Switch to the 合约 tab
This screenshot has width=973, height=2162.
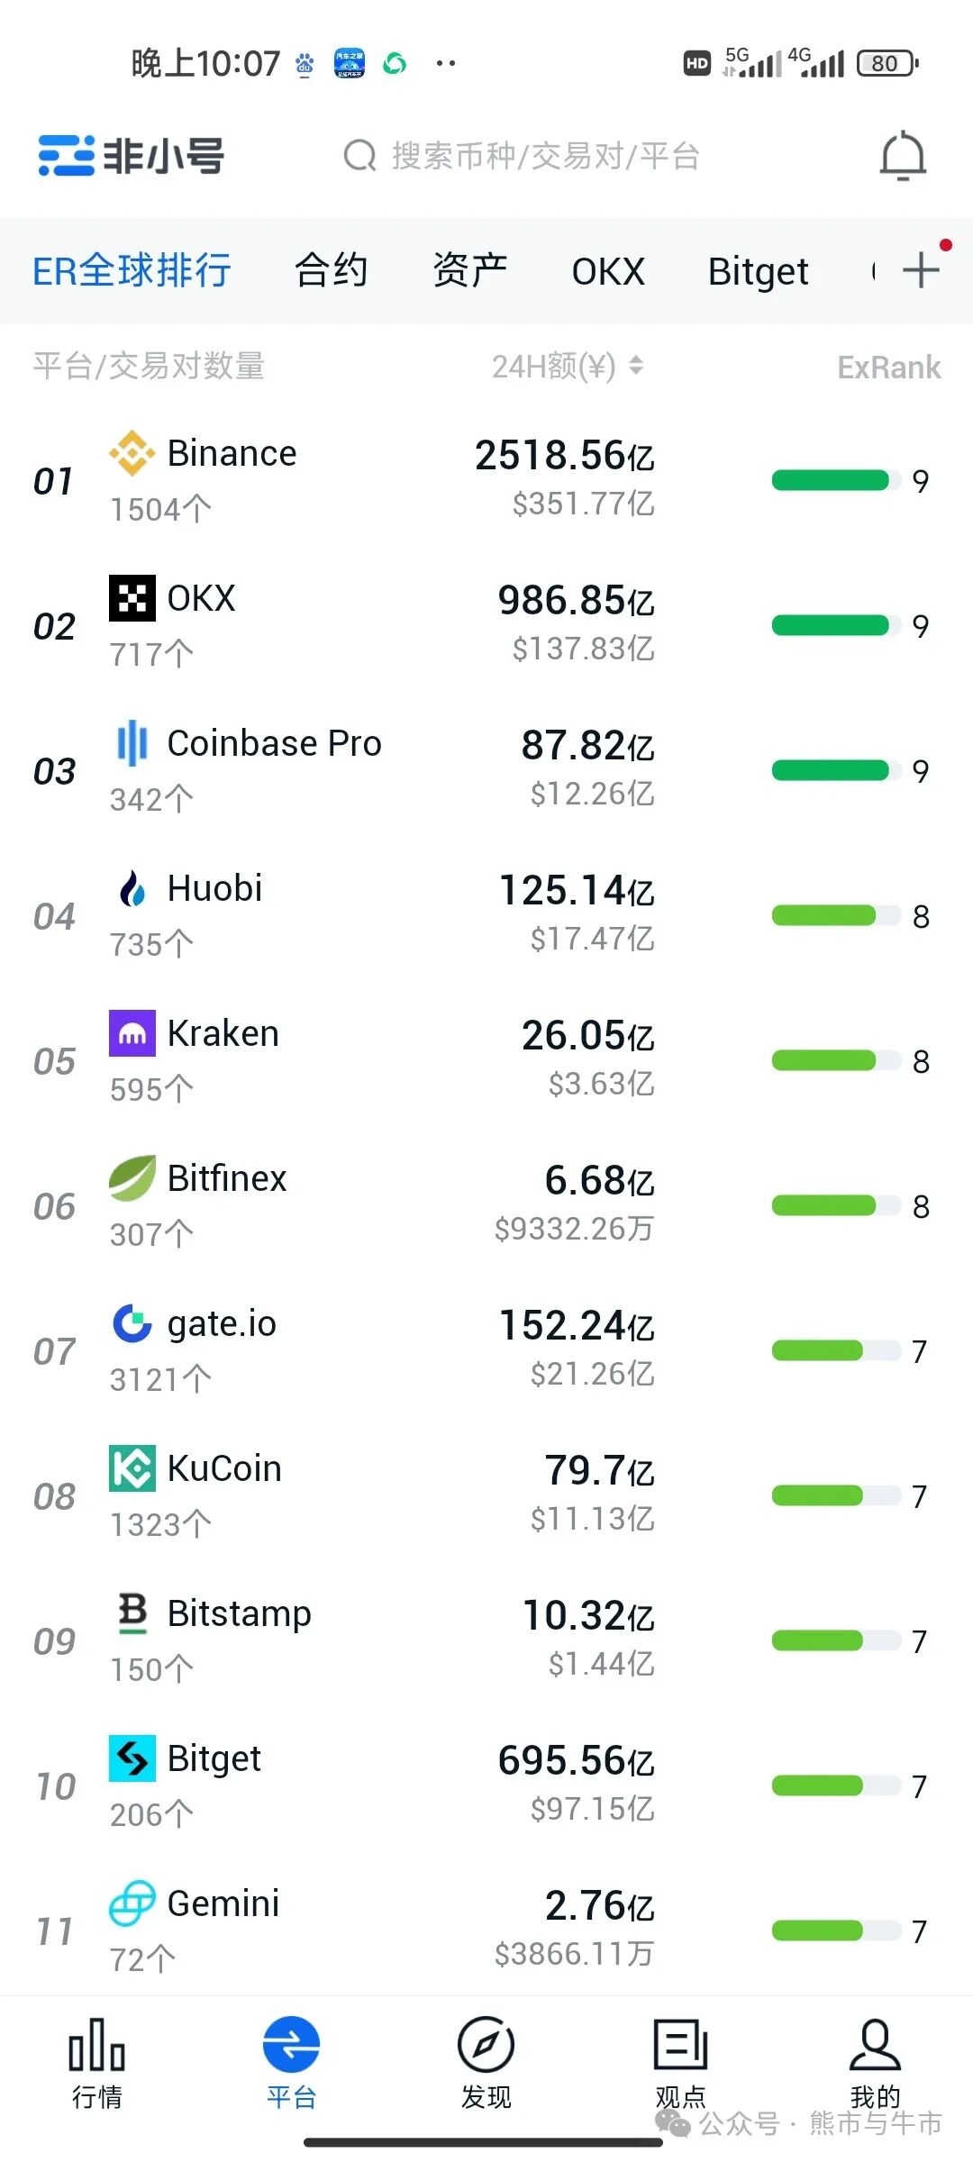pos(332,270)
